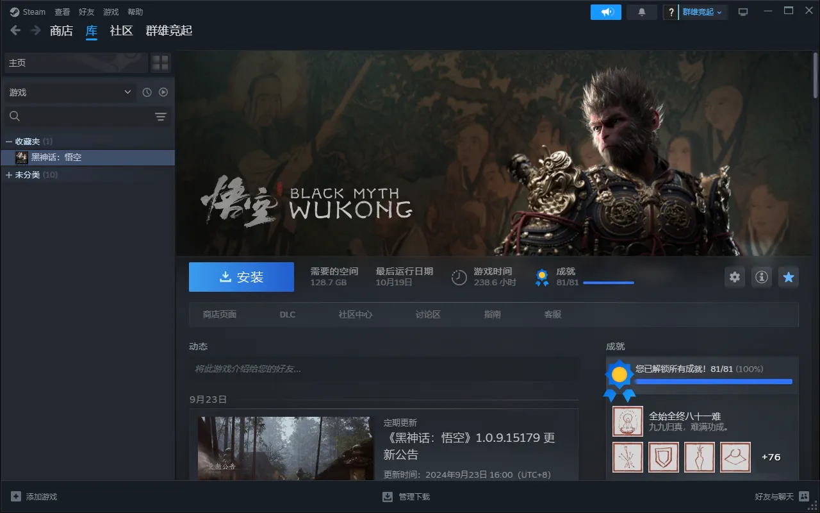Click the blue 安装 install button
The height and width of the screenshot is (513, 820).
click(241, 277)
